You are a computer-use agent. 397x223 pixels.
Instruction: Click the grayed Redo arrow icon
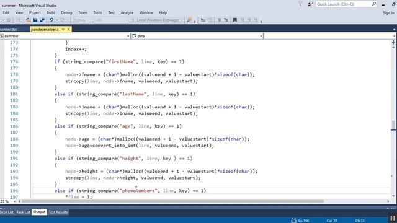point(62,20)
